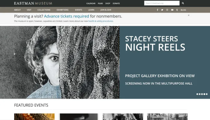The height and width of the screenshot is (120, 210).
Task: Open health & safety procedures link
Action: 101,21
